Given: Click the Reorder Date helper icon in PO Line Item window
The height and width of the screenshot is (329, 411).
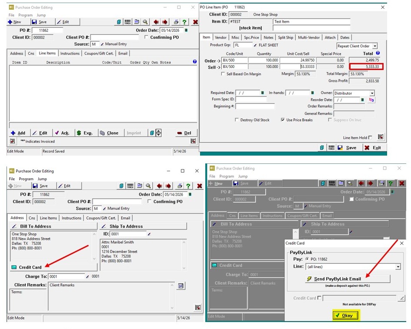Looking at the screenshot, I should (371, 100).
